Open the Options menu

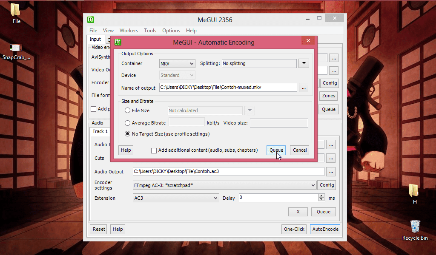(x=171, y=31)
